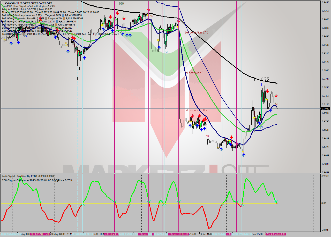Click price level 0.9260 on the axis

coord(325,11)
